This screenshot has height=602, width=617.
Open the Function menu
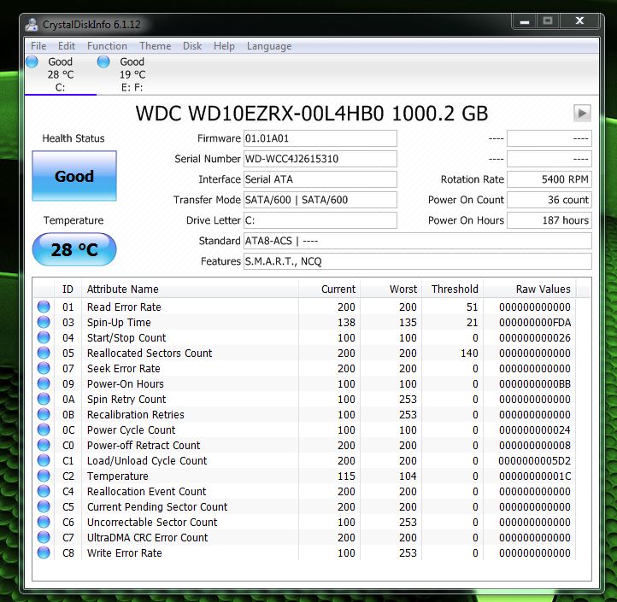pyautogui.click(x=107, y=46)
